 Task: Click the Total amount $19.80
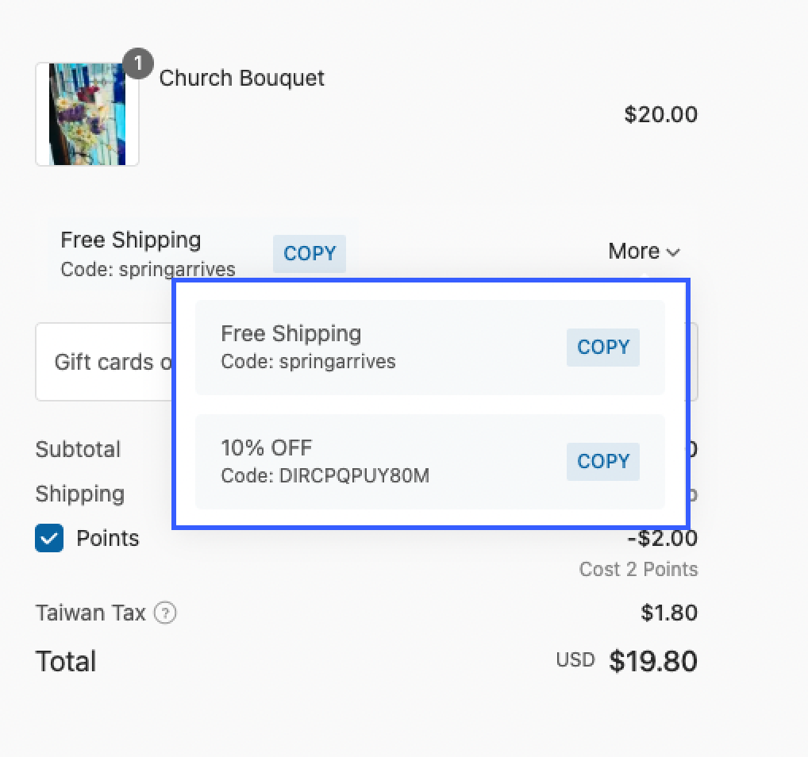653,660
